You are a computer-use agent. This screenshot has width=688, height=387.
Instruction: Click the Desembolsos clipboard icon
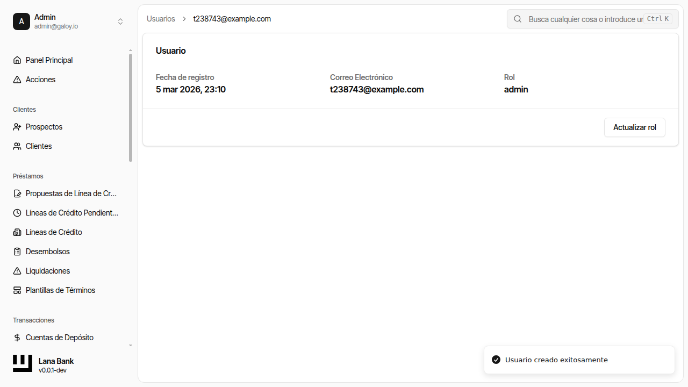(x=17, y=252)
